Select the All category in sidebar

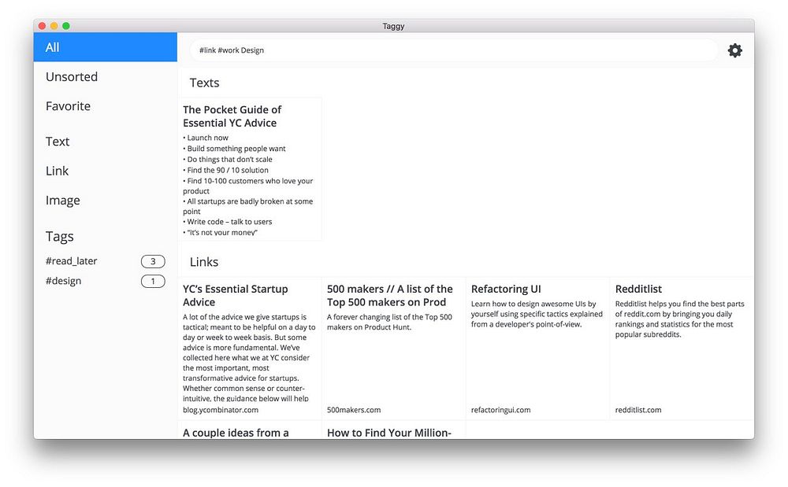coord(106,47)
